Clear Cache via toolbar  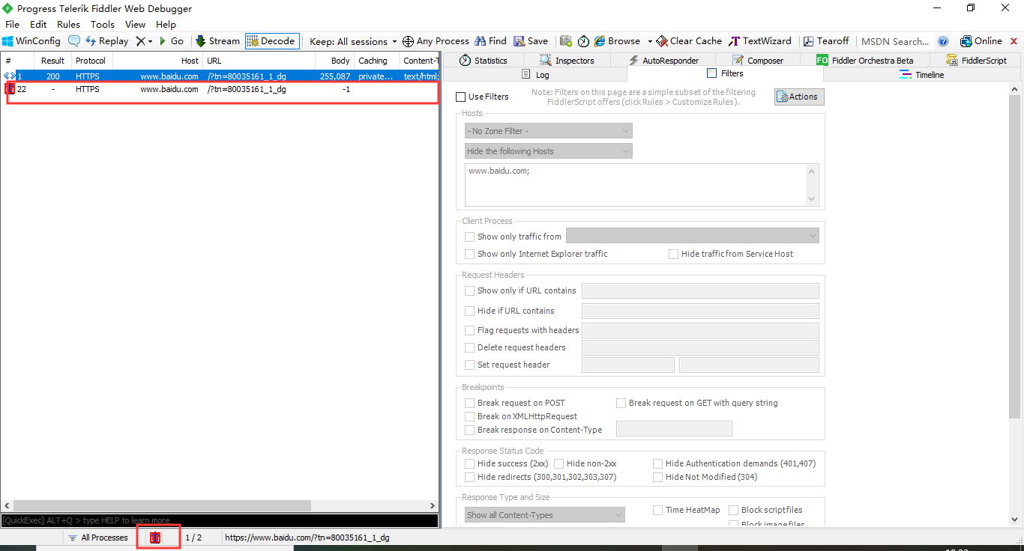[689, 41]
